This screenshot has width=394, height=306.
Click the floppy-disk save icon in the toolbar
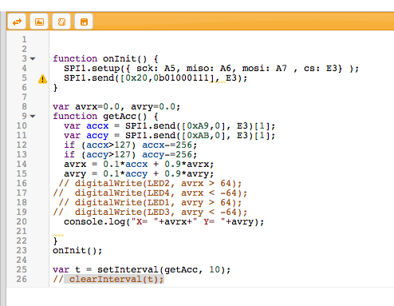pos(84,22)
